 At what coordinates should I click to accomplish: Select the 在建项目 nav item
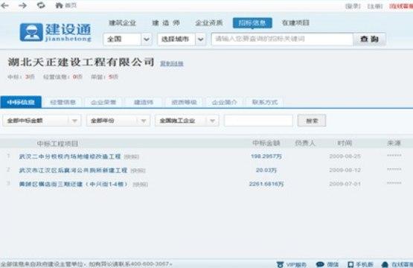coord(295,23)
